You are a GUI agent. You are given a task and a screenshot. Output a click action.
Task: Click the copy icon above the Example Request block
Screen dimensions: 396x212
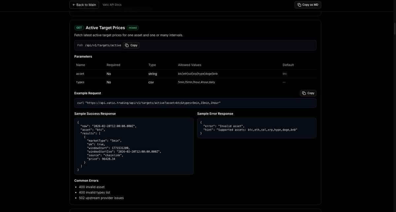tap(303, 93)
